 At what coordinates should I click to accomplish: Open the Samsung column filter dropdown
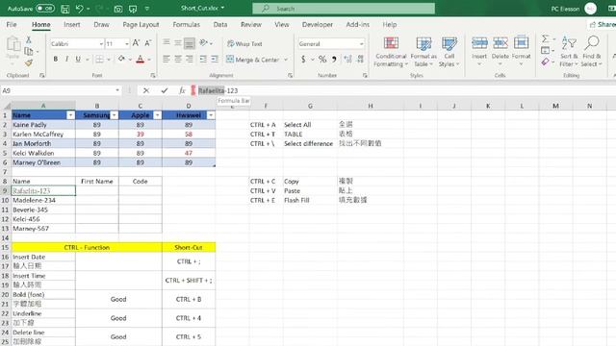pos(114,115)
